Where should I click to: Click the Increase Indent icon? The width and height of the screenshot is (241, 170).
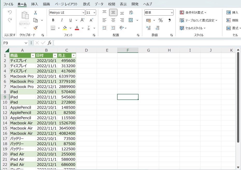coord(113,28)
